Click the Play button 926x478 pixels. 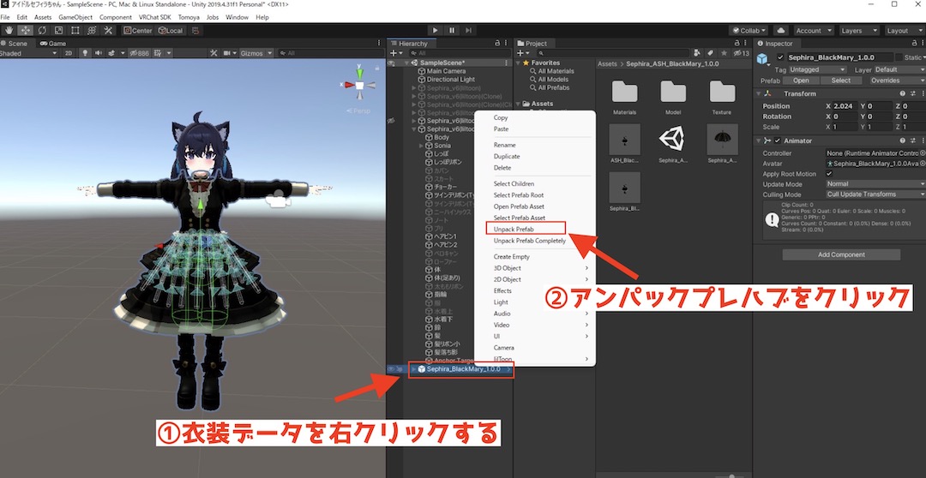tap(436, 30)
